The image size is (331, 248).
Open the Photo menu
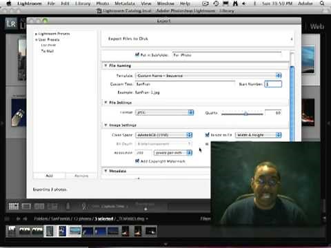[x=103, y=3]
